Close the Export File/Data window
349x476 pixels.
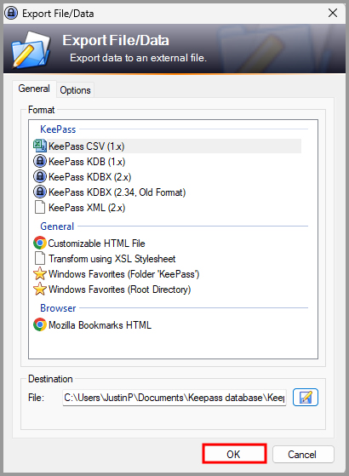point(333,13)
